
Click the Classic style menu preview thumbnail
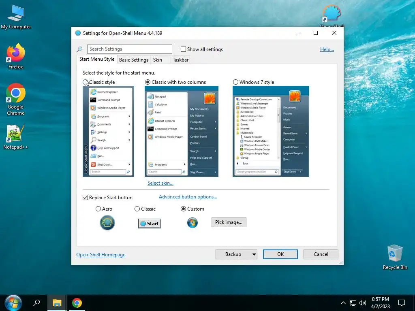pyautogui.click(x=108, y=132)
